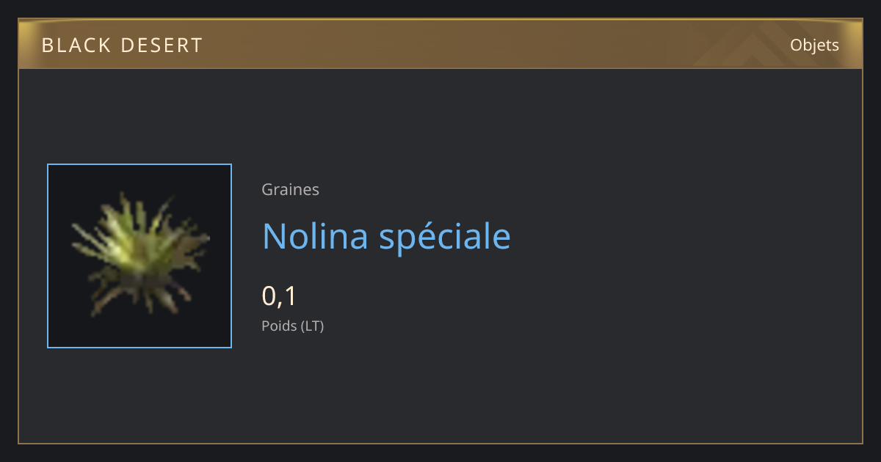
Task: Click the word Poids under the weight
Action: coord(279,326)
